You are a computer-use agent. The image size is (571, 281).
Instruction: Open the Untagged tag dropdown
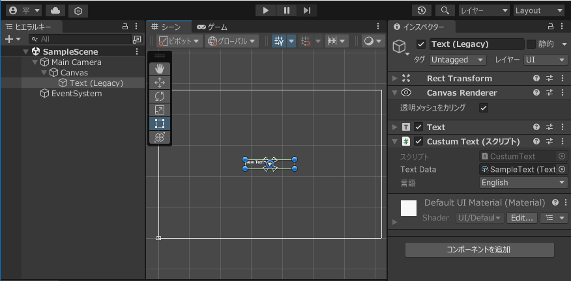(x=458, y=60)
